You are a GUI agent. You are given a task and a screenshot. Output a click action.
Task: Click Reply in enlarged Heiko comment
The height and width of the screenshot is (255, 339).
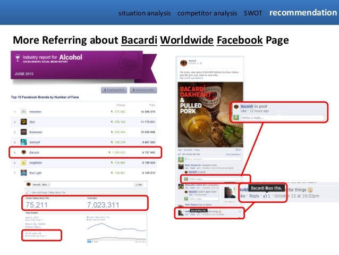(x=254, y=196)
